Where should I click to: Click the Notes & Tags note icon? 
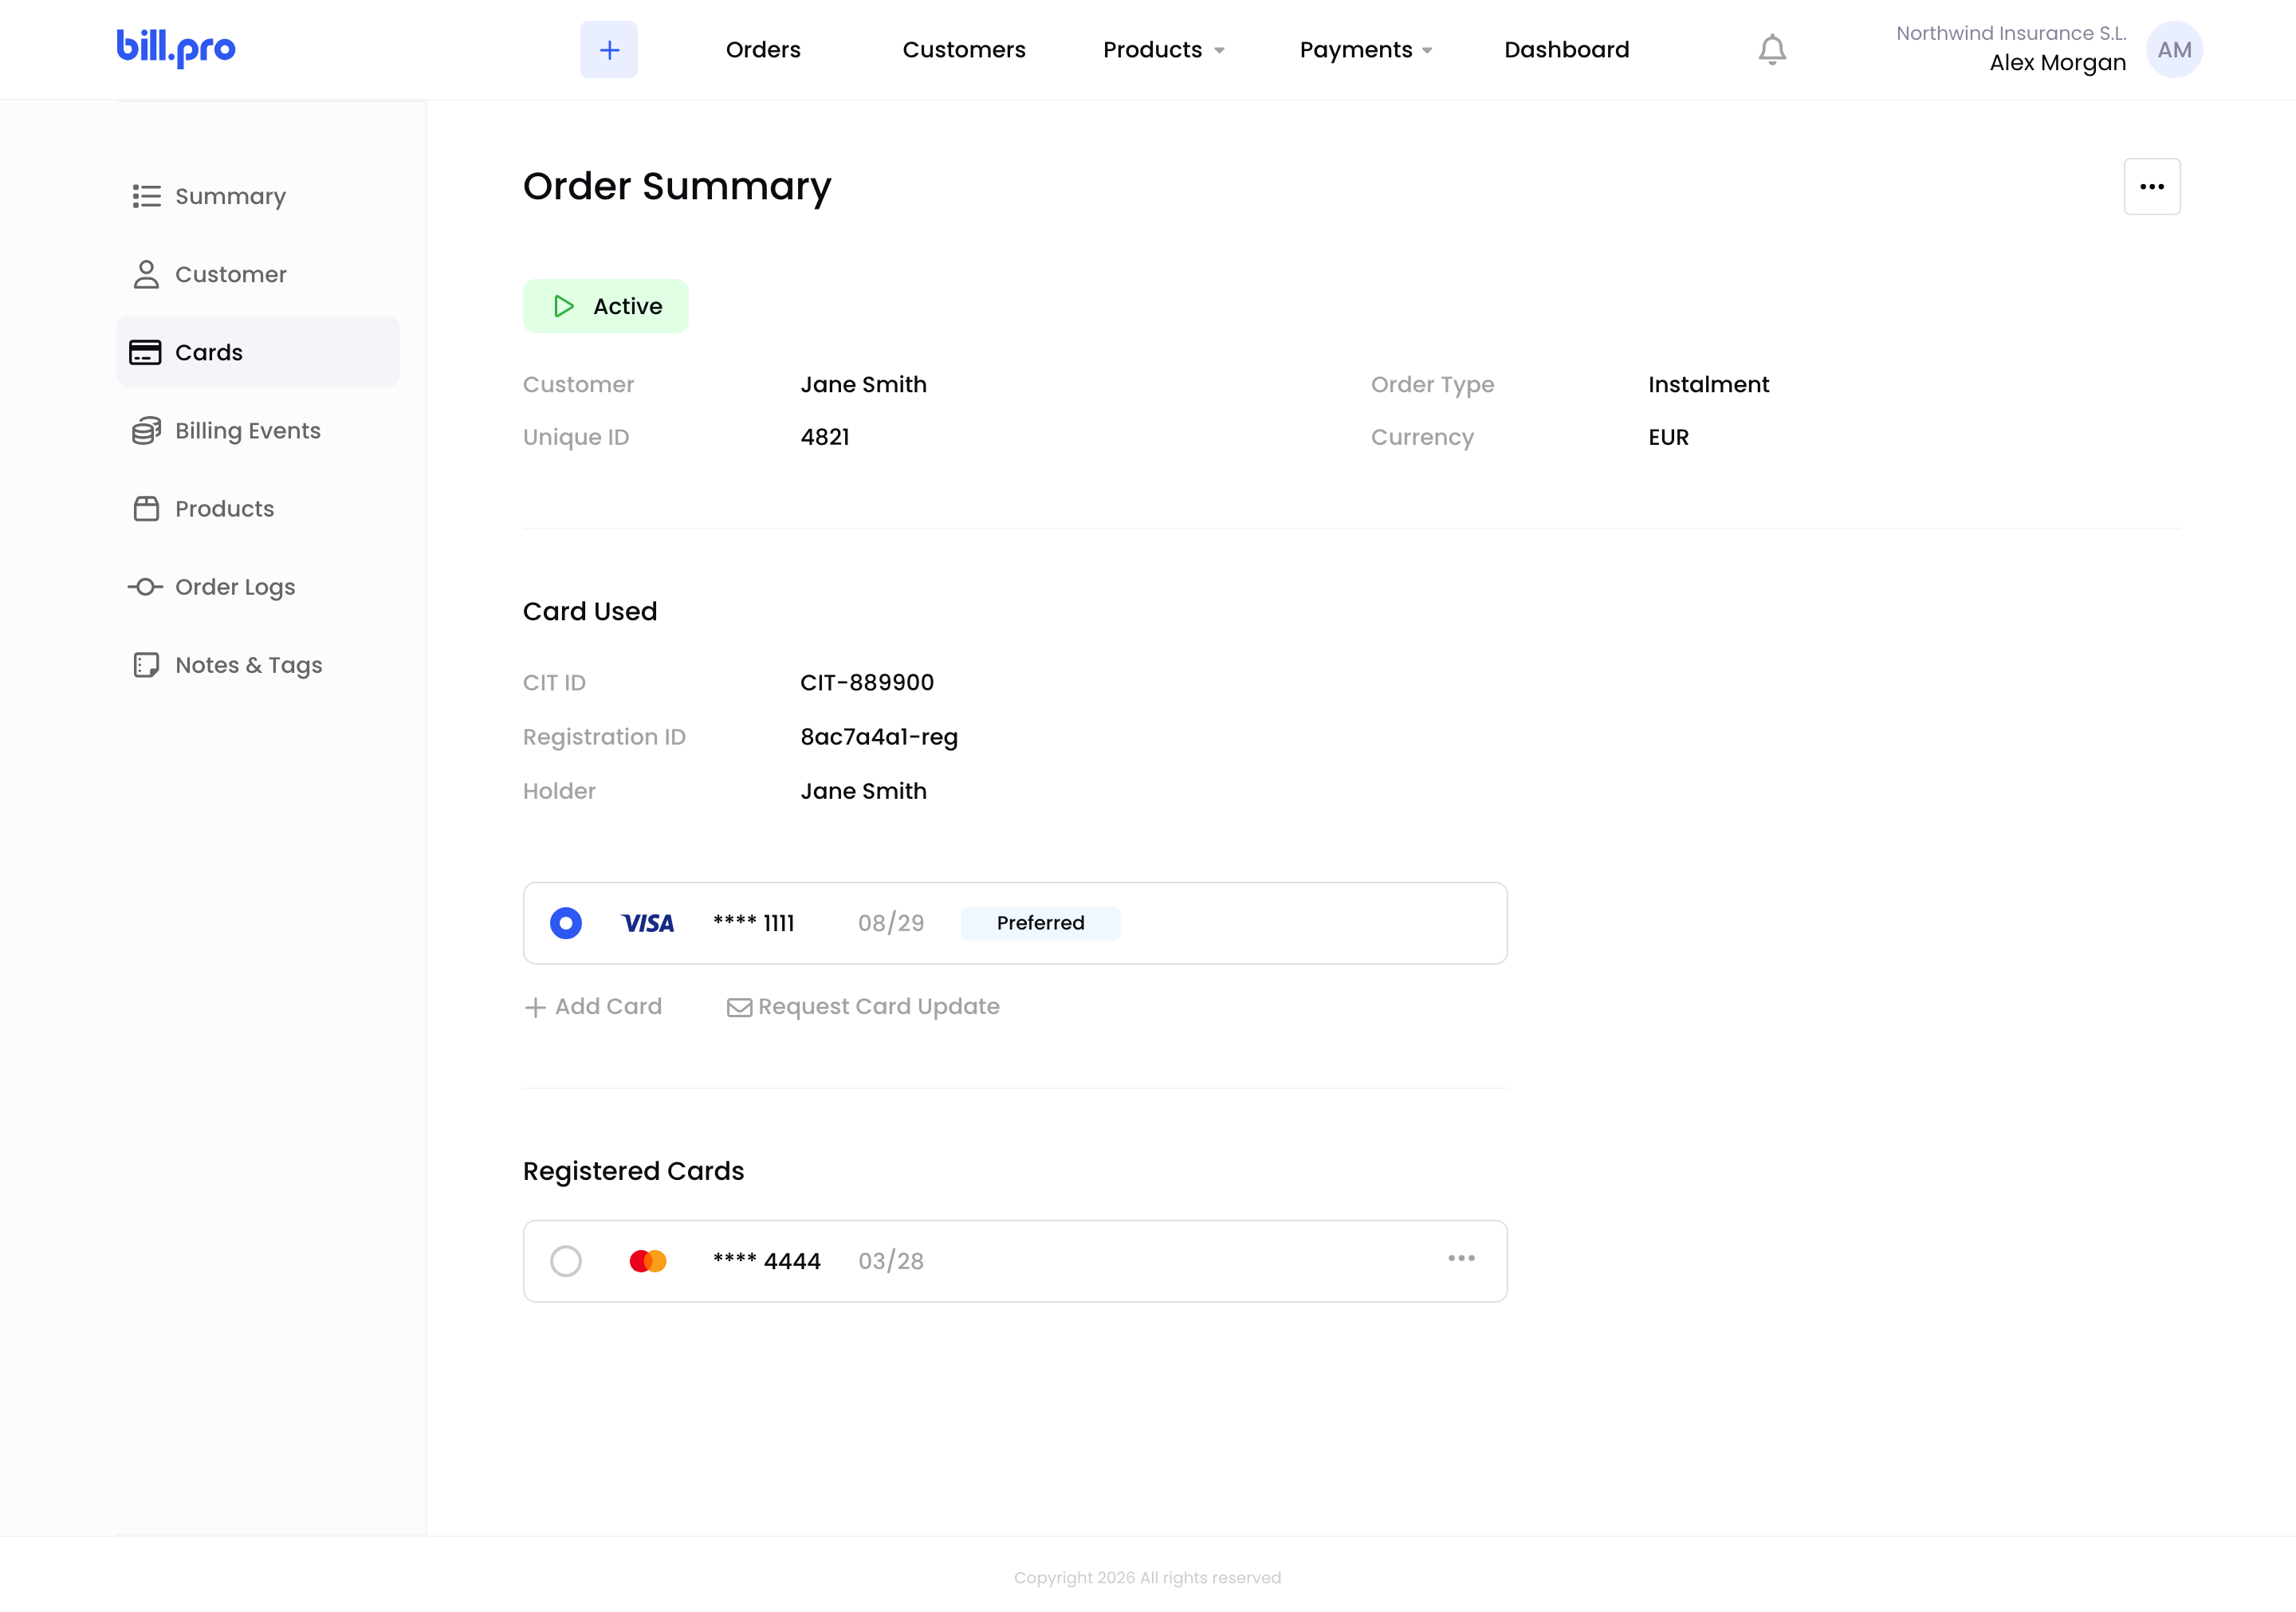point(146,665)
